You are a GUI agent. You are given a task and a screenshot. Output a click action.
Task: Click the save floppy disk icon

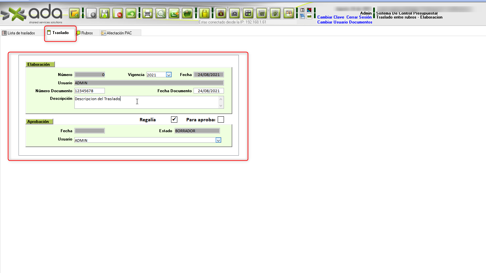click(x=105, y=14)
